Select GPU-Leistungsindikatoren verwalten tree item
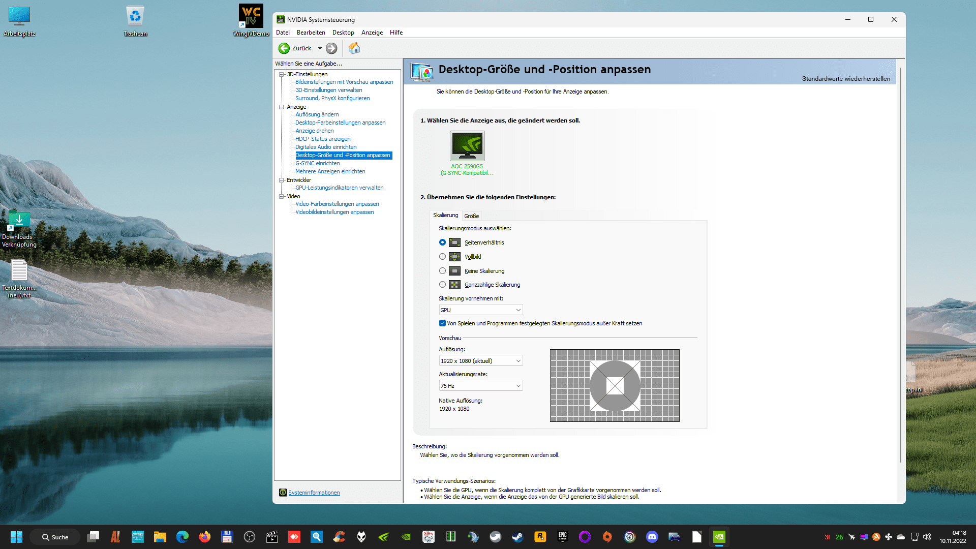Screen dimensions: 976x549 339,188
